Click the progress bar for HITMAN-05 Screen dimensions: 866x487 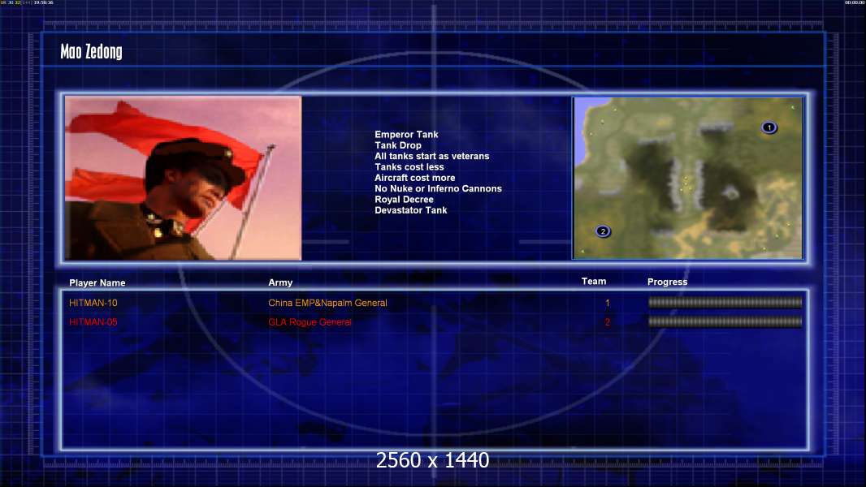[725, 321]
